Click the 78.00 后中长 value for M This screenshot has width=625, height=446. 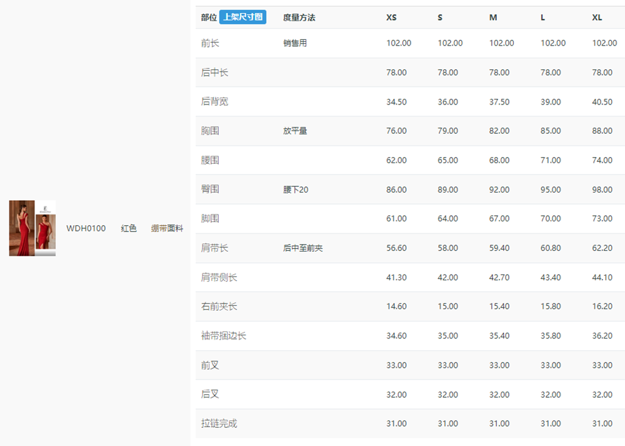pos(499,73)
